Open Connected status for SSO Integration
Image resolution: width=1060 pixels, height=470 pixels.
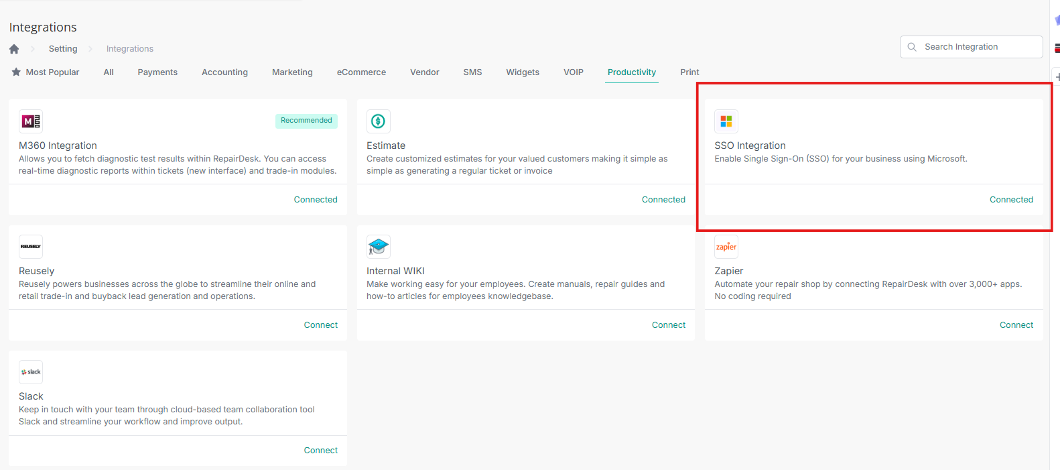[x=1011, y=200]
